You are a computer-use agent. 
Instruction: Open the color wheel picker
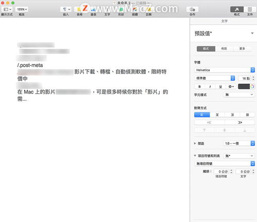coord(252,87)
